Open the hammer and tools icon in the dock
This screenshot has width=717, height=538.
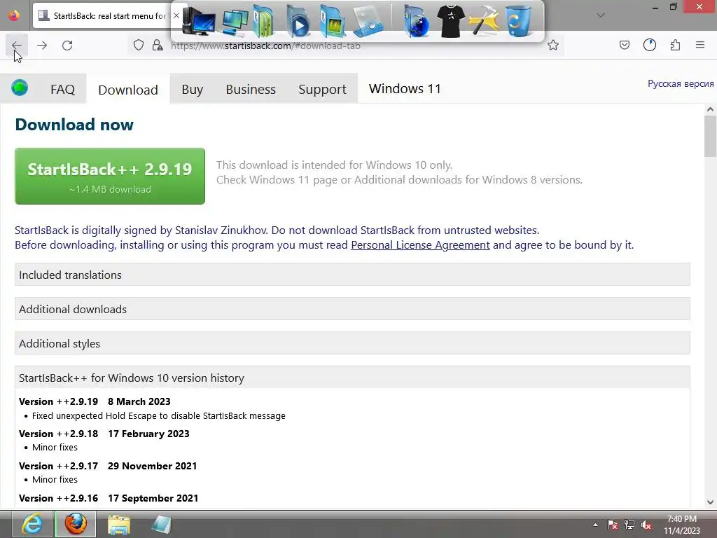(x=485, y=21)
